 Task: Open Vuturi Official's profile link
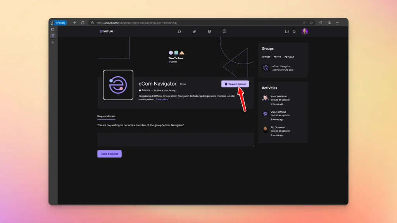[278, 112]
